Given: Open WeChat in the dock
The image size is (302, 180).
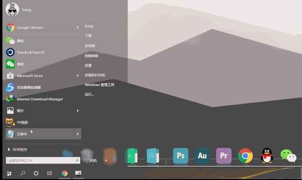Looking at the screenshot, I should click(288, 155).
